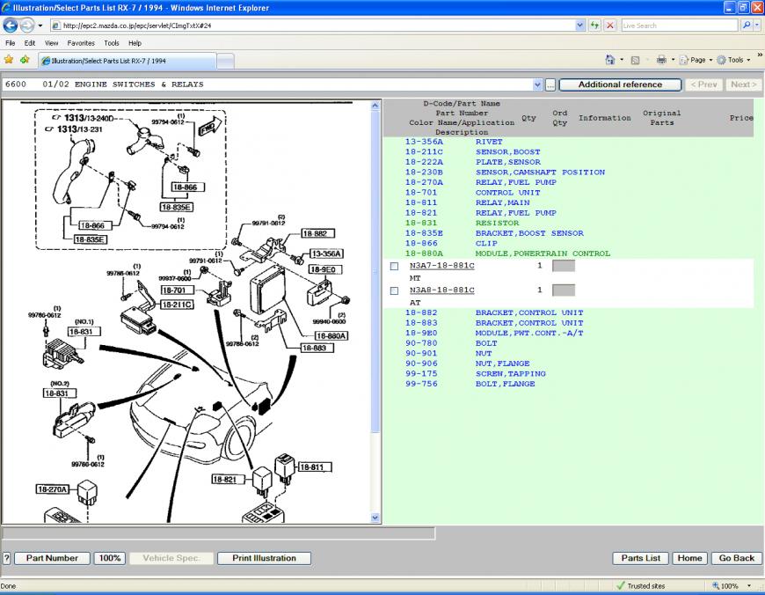
Task: Click the search magnifier icon
Action: (747, 26)
